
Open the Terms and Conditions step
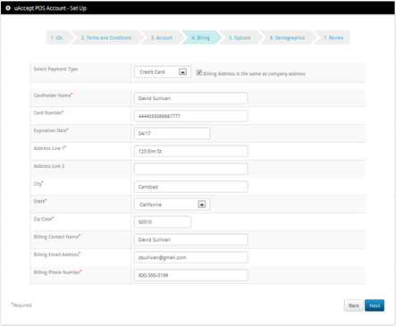tap(106, 38)
